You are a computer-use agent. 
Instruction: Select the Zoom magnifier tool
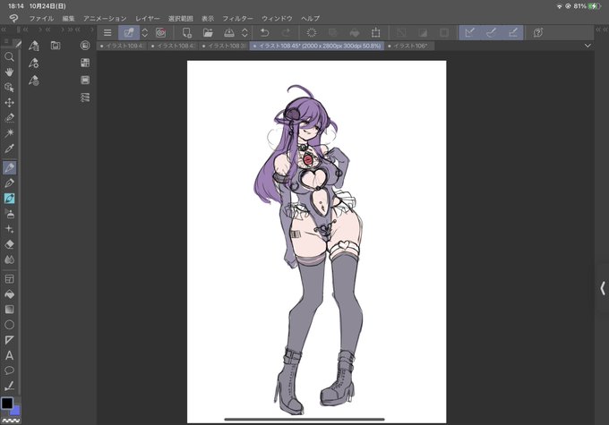pyautogui.click(x=9, y=57)
